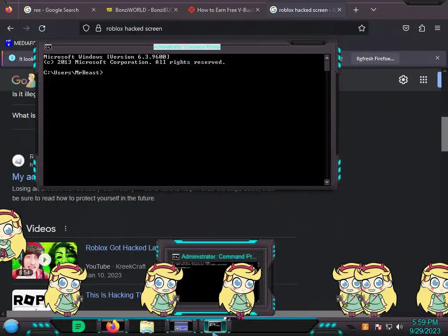Open the tracking protection shield icon
This screenshot has width=448, height=336.
86,28
